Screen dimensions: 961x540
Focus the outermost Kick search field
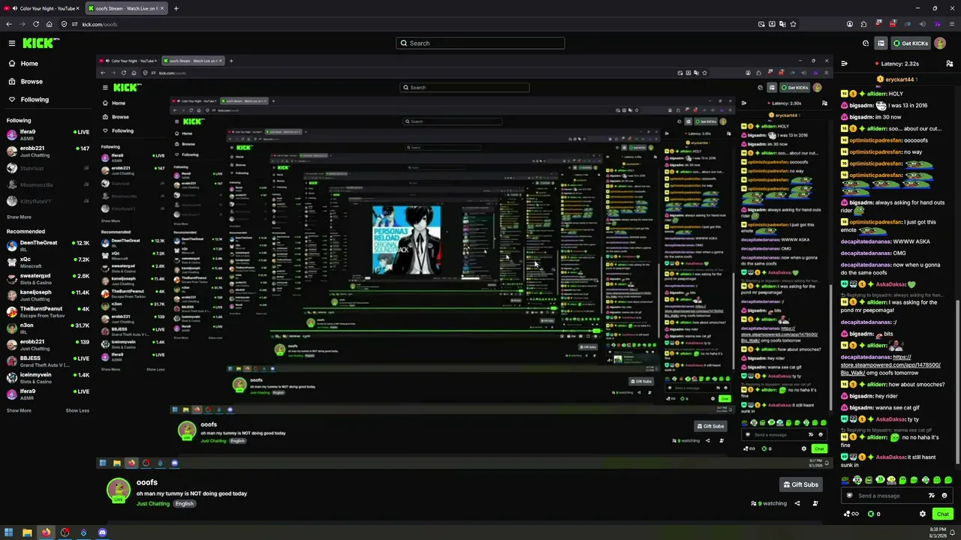pyautogui.click(x=480, y=43)
